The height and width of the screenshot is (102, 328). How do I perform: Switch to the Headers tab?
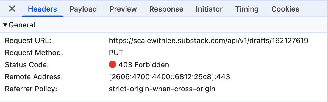pos(43,9)
